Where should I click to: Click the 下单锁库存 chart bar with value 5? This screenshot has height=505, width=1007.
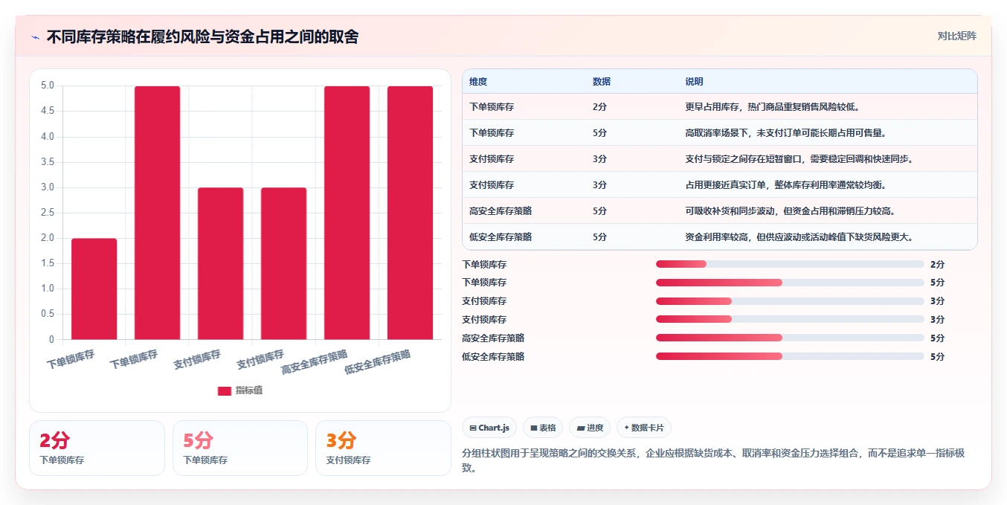[x=157, y=213]
